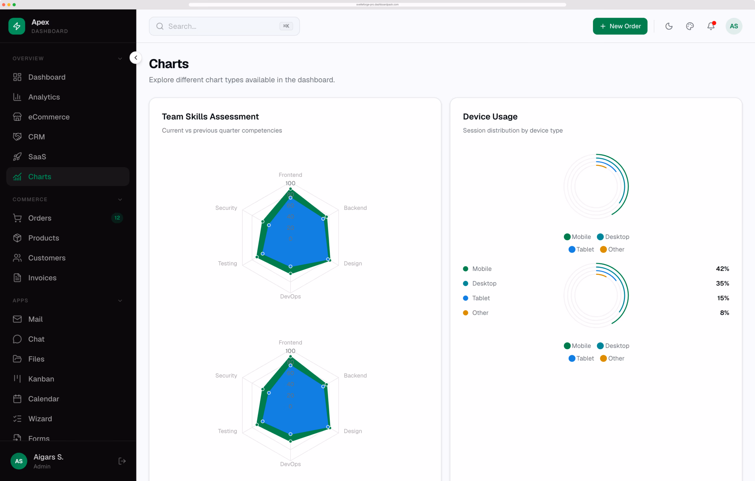
Task: Toggle Other series in lower donut legend
Action: (x=612, y=358)
